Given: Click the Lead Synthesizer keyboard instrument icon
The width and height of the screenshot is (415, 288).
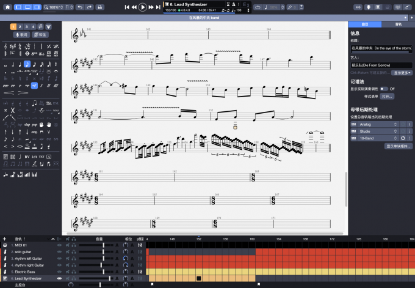Looking at the screenshot, I should point(4,278).
